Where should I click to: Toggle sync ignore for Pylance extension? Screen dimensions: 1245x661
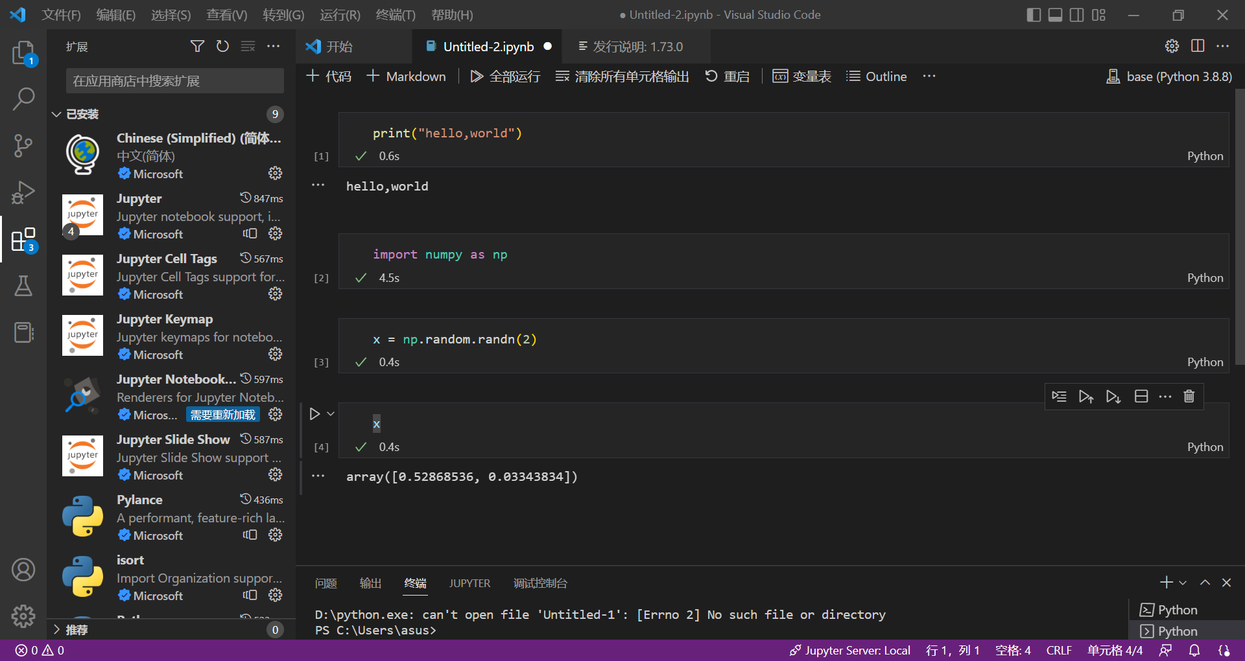(x=250, y=535)
